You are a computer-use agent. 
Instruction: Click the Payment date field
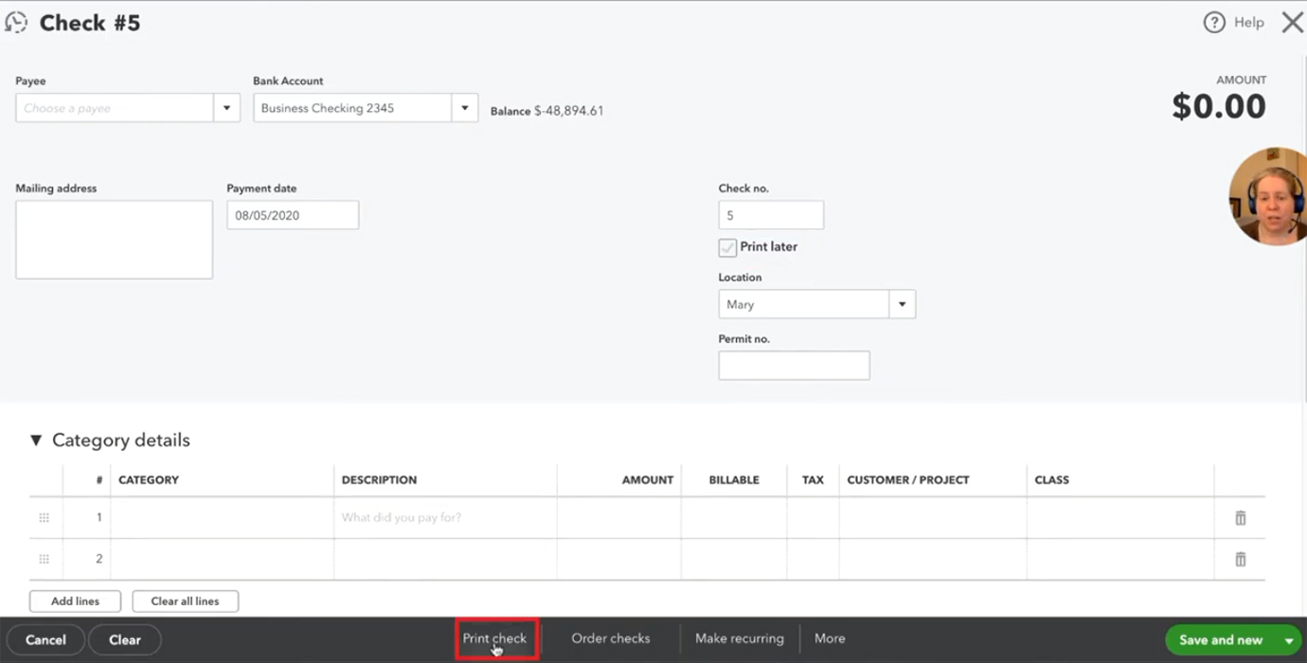(x=293, y=215)
